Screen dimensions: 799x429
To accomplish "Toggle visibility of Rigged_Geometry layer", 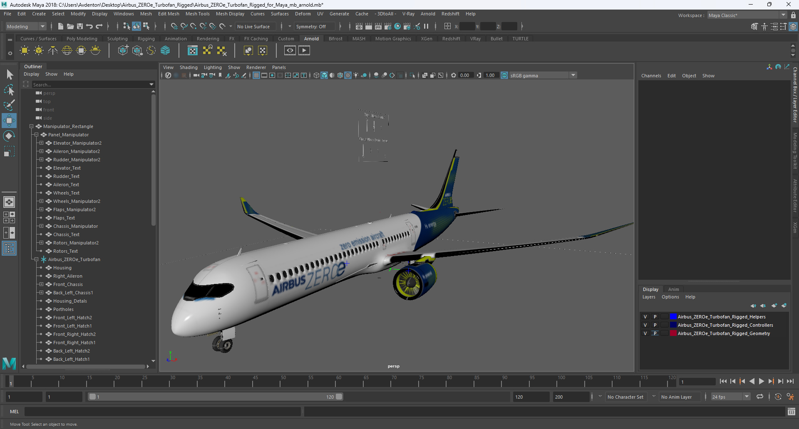I will click(x=645, y=333).
